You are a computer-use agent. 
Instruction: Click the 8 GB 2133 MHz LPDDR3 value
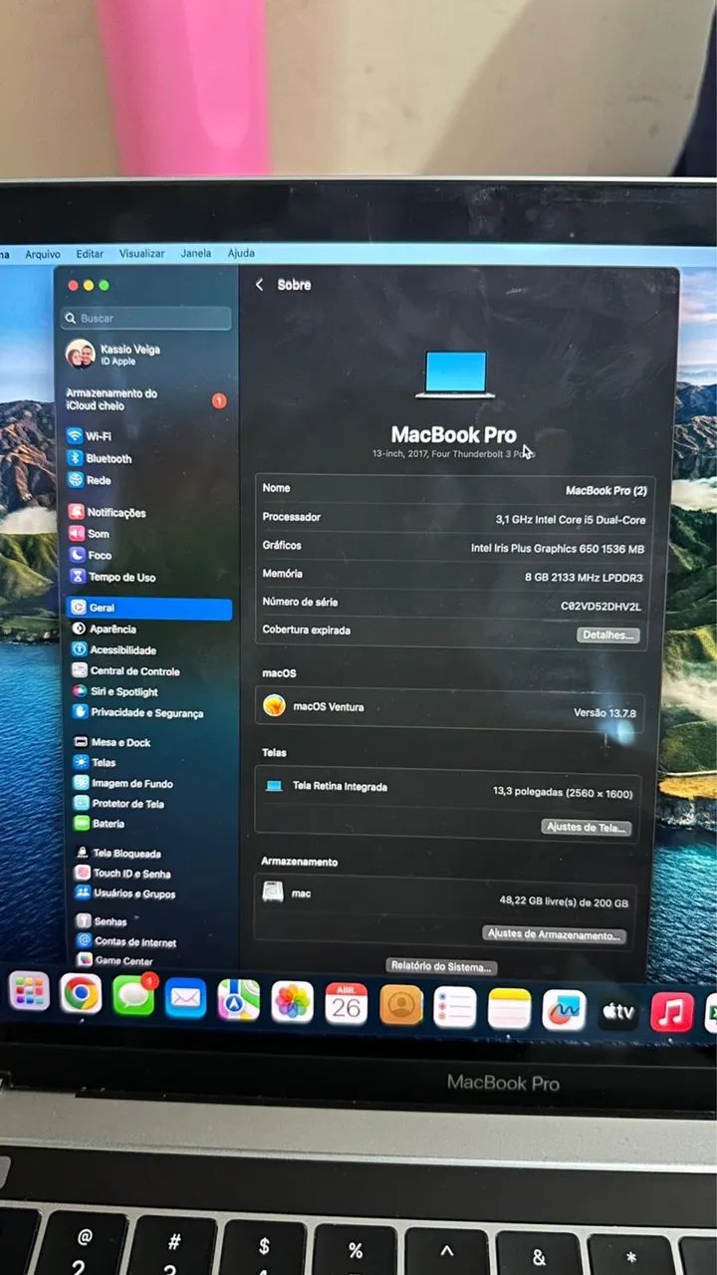pos(584,577)
